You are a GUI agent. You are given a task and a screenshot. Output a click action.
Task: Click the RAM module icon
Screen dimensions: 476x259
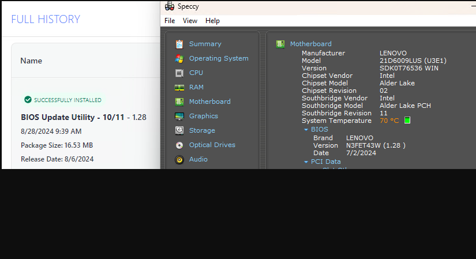[x=179, y=88]
